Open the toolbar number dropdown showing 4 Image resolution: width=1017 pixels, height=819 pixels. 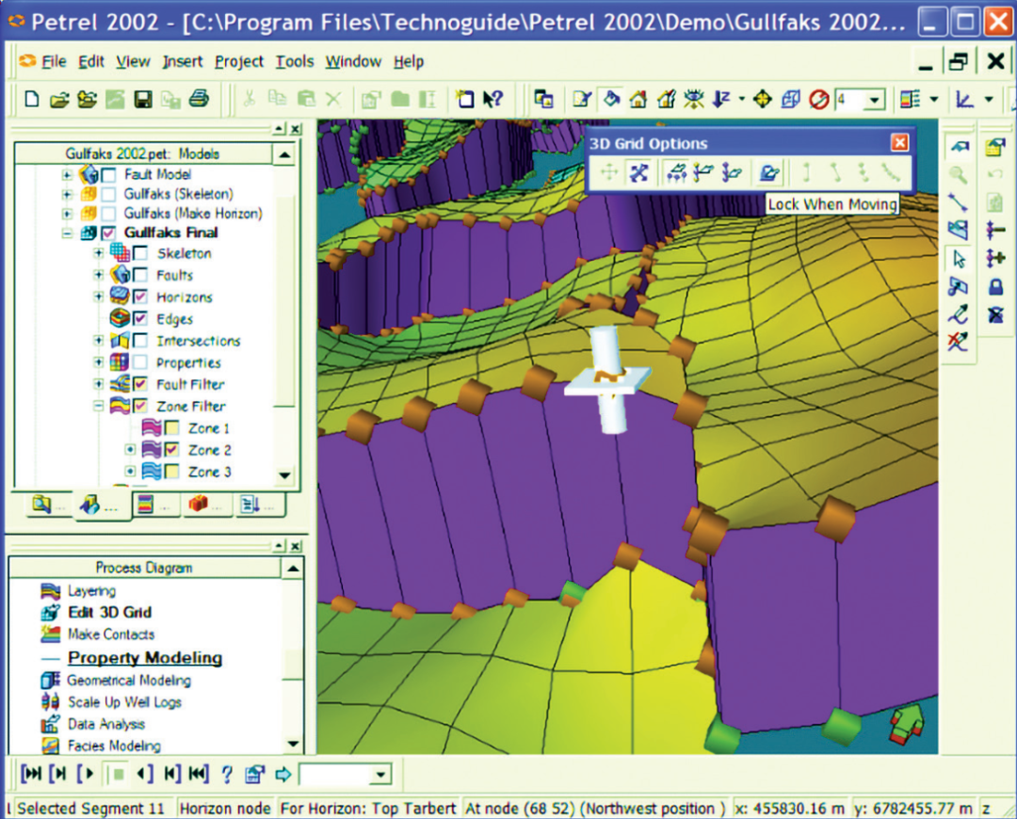(x=874, y=100)
